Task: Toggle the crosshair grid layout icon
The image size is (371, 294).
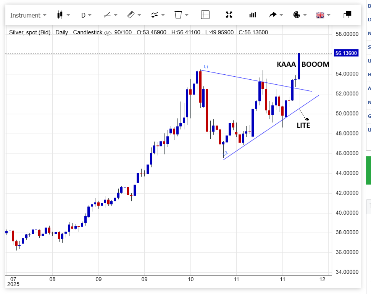Action: click(x=205, y=15)
